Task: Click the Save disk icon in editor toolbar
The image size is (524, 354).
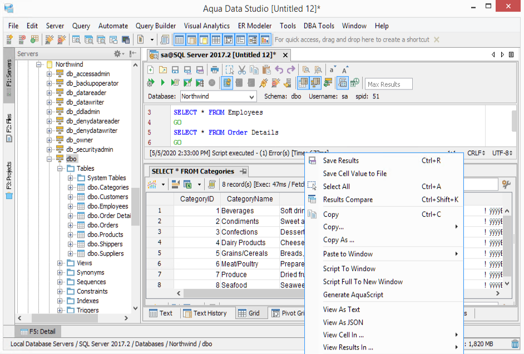Action: point(175,70)
